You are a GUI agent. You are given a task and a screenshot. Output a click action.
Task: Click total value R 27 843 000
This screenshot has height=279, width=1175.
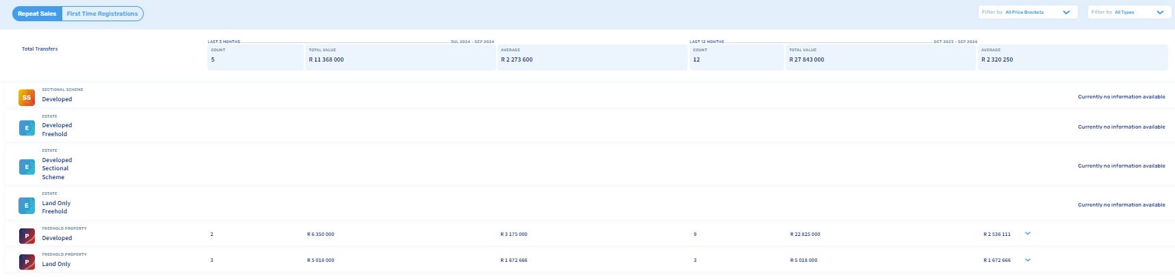(807, 60)
